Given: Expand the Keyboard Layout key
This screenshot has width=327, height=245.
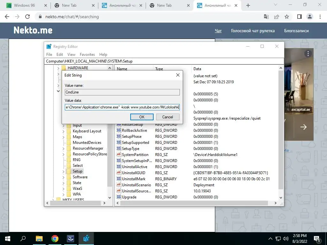Looking at the screenshot, I should point(64,131).
